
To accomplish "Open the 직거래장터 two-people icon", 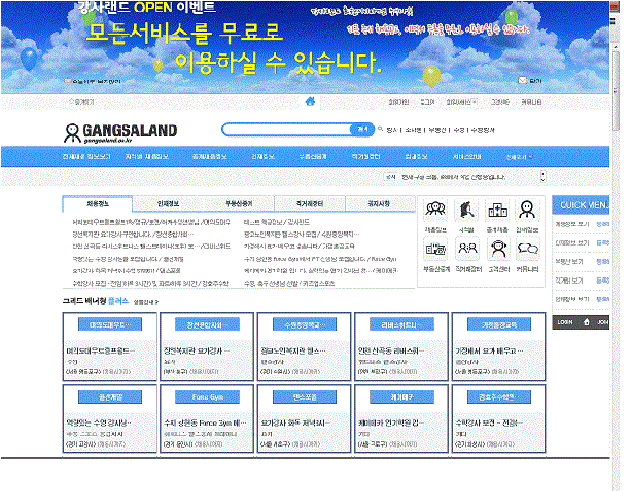I will [x=468, y=249].
